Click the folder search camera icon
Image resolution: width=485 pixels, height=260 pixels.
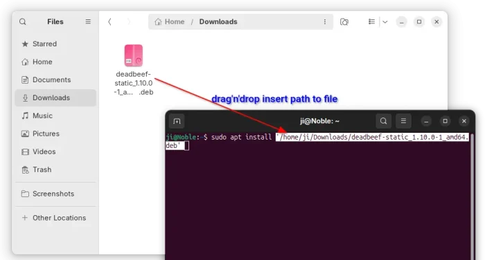tap(344, 21)
